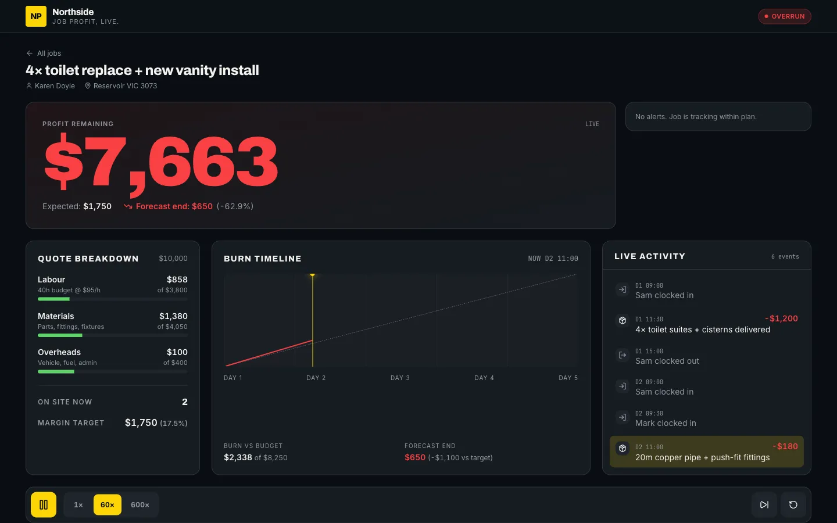Click package icon for toilet suites delivery
The height and width of the screenshot is (523, 837).
623,320
